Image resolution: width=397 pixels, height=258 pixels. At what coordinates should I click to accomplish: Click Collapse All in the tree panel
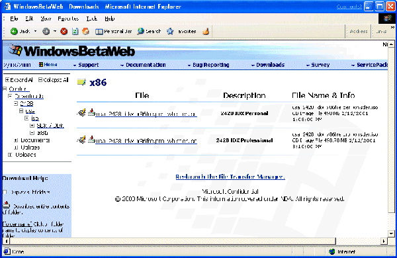coord(54,80)
